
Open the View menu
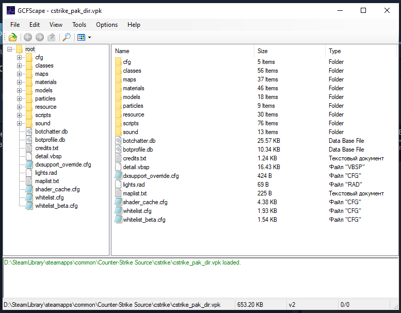click(x=56, y=25)
